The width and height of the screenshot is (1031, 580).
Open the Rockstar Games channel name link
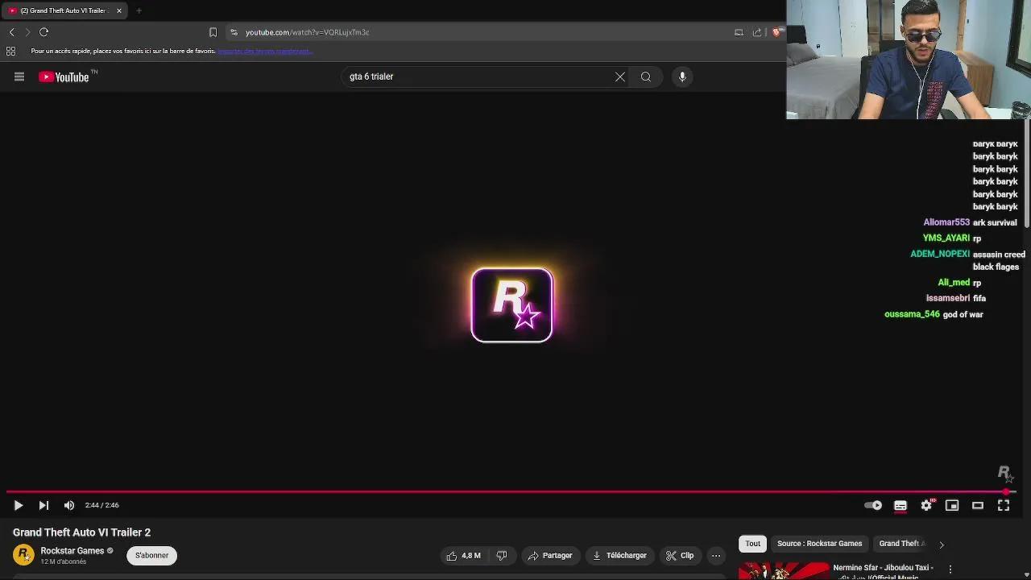[72, 551]
